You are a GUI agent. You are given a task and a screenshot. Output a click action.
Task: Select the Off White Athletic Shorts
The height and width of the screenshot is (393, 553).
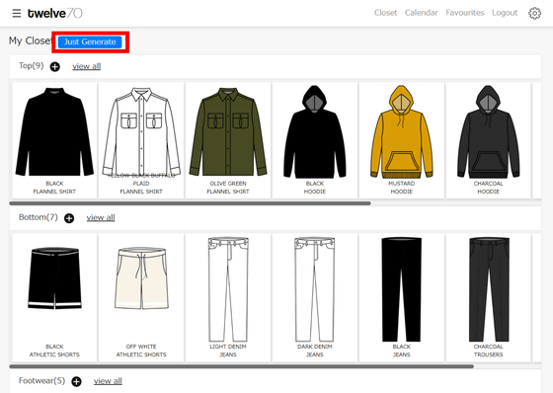point(141,297)
